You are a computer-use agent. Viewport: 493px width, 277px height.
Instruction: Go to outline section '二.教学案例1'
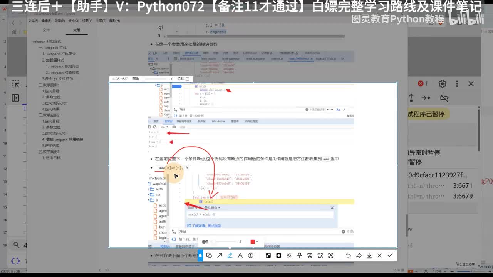[49, 85]
